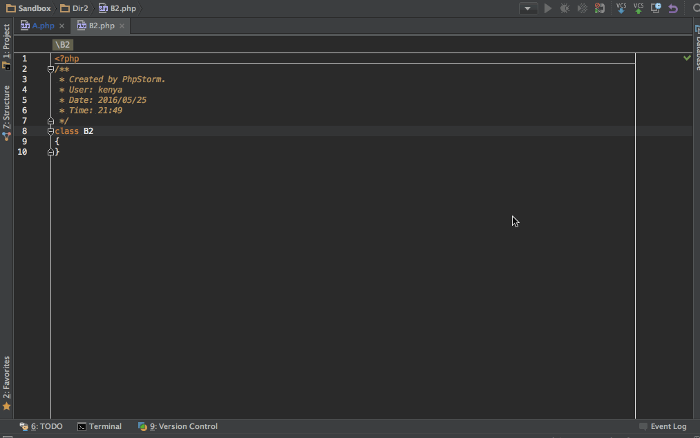The height and width of the screenshot is (438, 700).
Task: Close the A.php tab
Action: pos(62,26)
